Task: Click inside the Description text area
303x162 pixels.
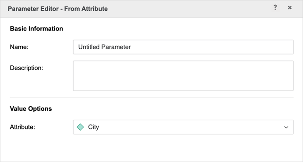Action: [x=183, y=76]
